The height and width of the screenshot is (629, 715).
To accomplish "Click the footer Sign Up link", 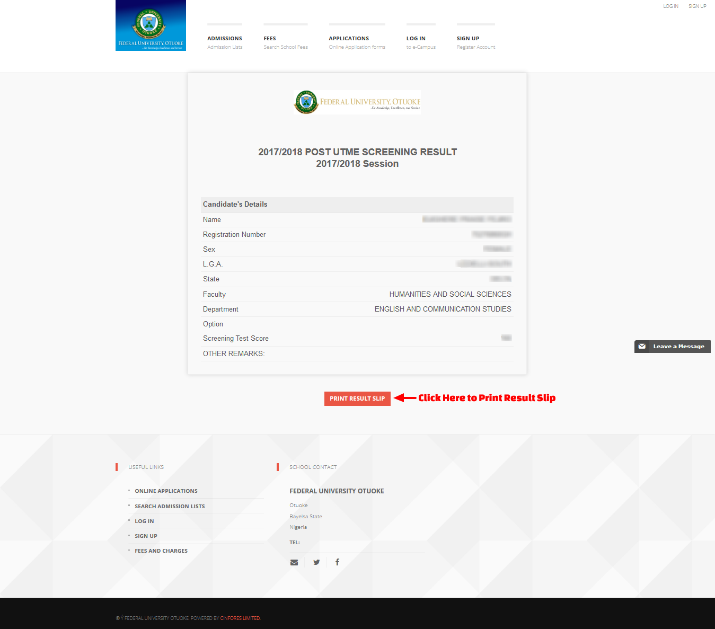I will (x=146, y=536).
